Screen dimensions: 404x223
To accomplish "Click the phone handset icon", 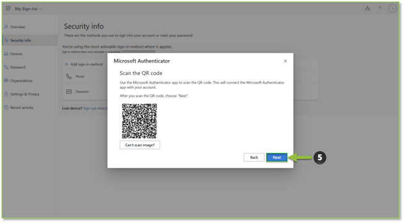I will pyautogui.click(x=69, y=76).
